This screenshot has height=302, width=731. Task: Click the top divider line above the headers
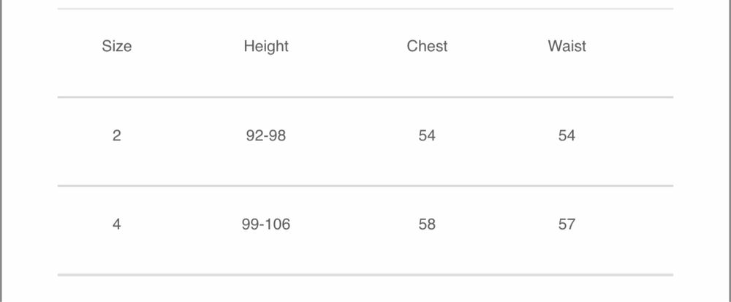click(365, 9)
